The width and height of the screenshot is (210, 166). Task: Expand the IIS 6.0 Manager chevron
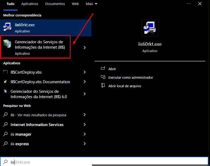pos(84,94)
